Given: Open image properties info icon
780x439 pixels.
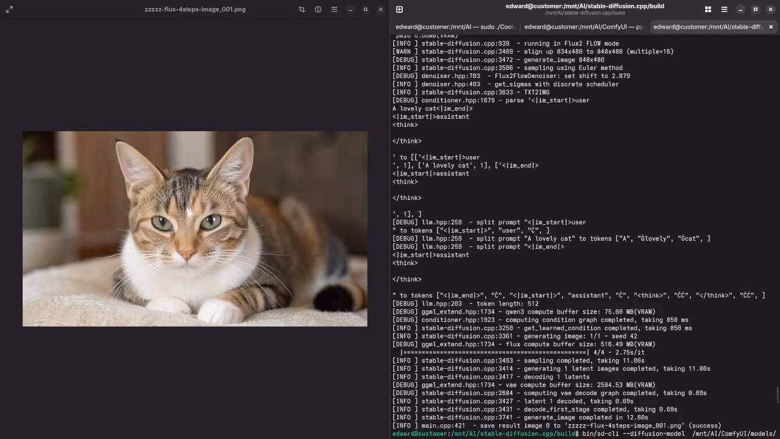Looking at the screenshot, I should point(318,9).
